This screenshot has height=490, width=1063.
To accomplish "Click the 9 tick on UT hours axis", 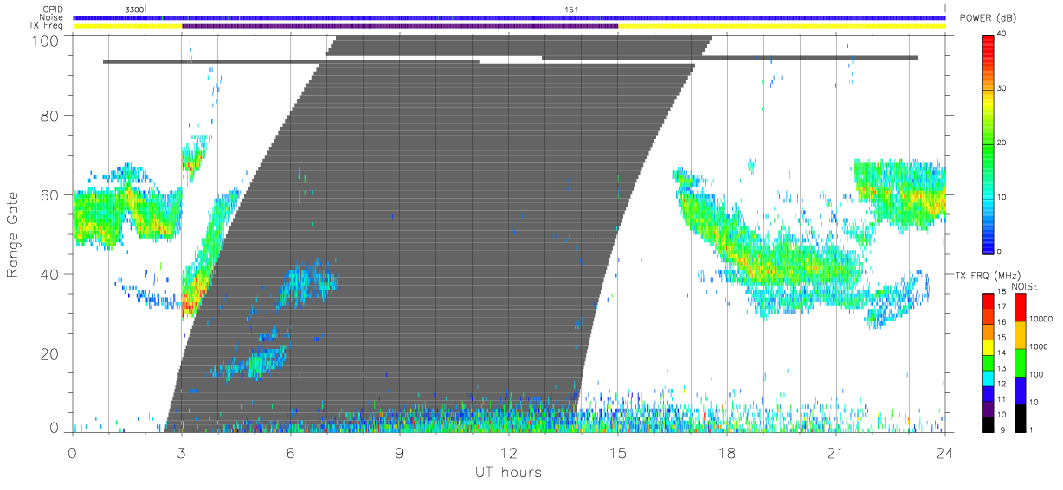I will click(x=400, y=452).
